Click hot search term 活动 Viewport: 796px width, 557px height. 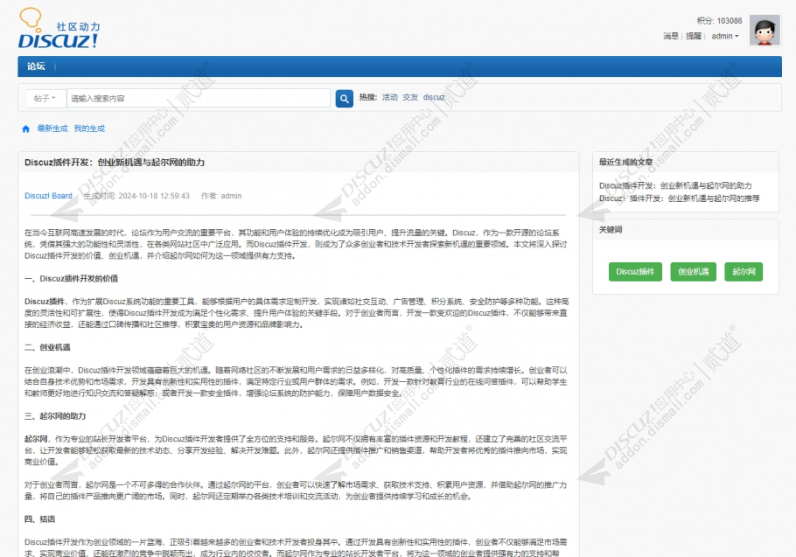point(390,97)
